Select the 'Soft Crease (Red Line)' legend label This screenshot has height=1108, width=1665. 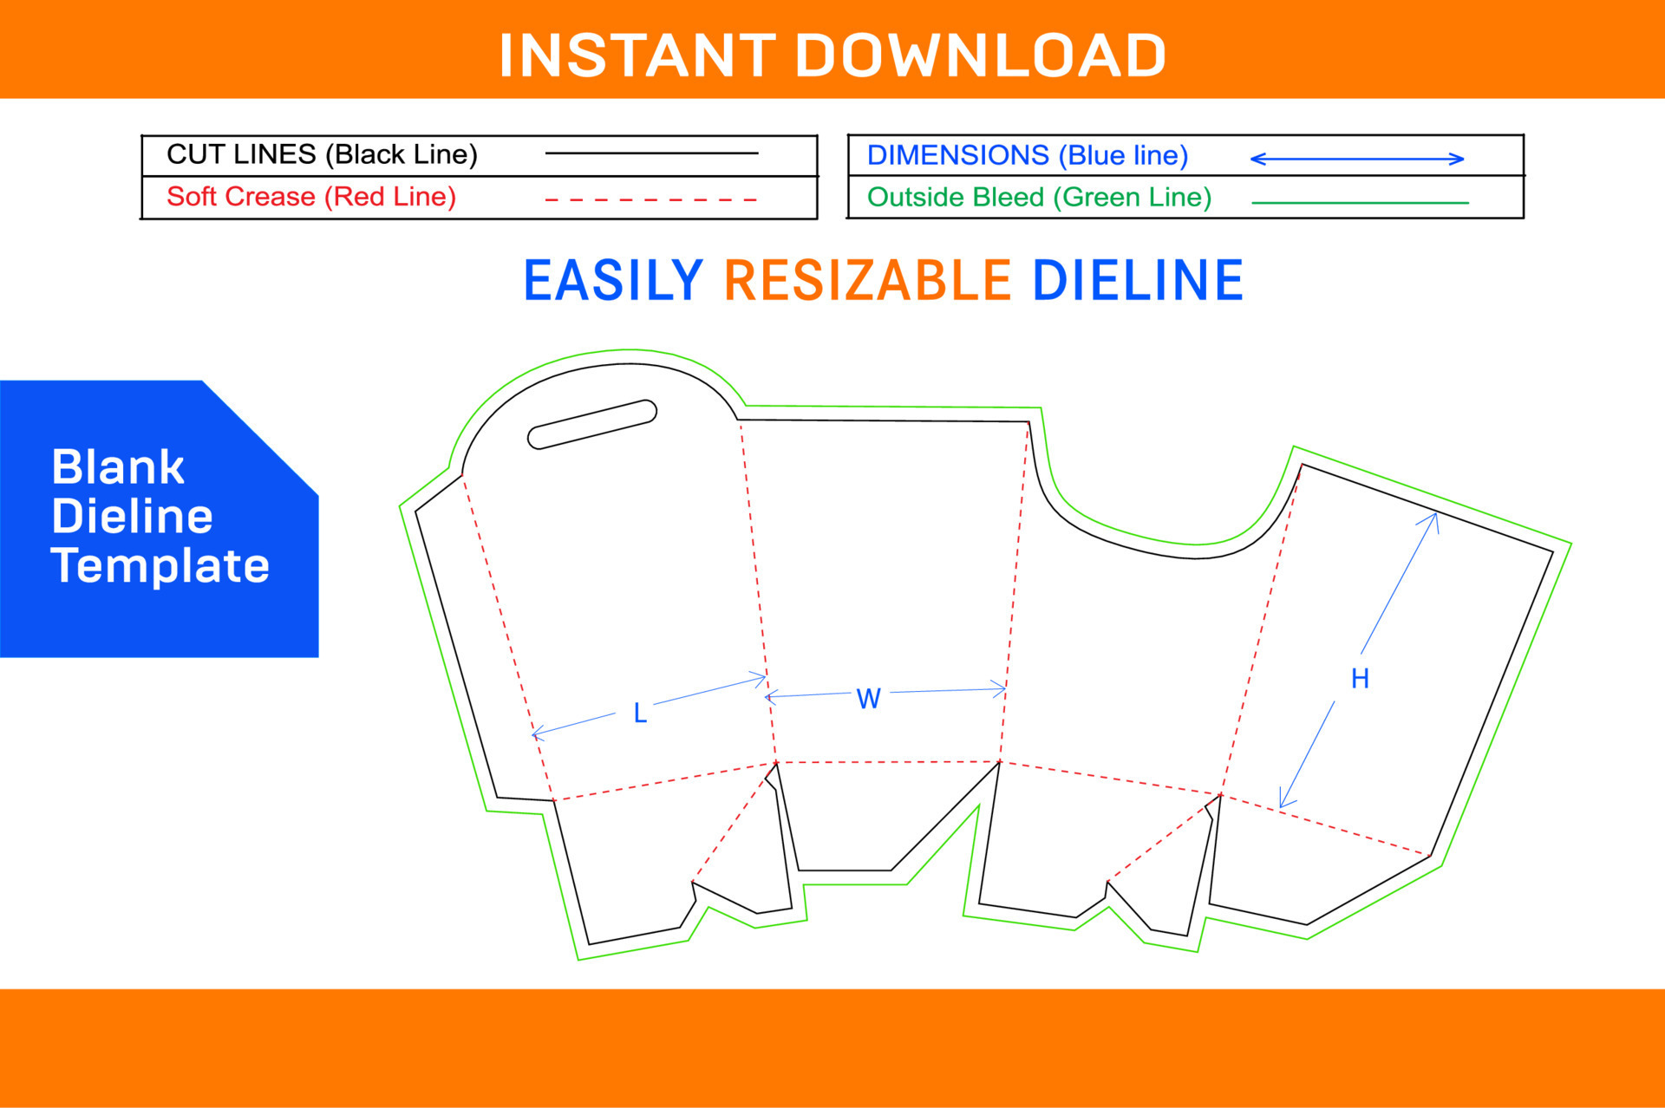311,197
